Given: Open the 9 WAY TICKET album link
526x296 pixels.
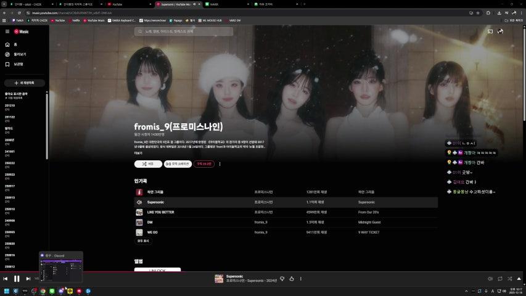Looking at the screenshot, I should 369,232.
